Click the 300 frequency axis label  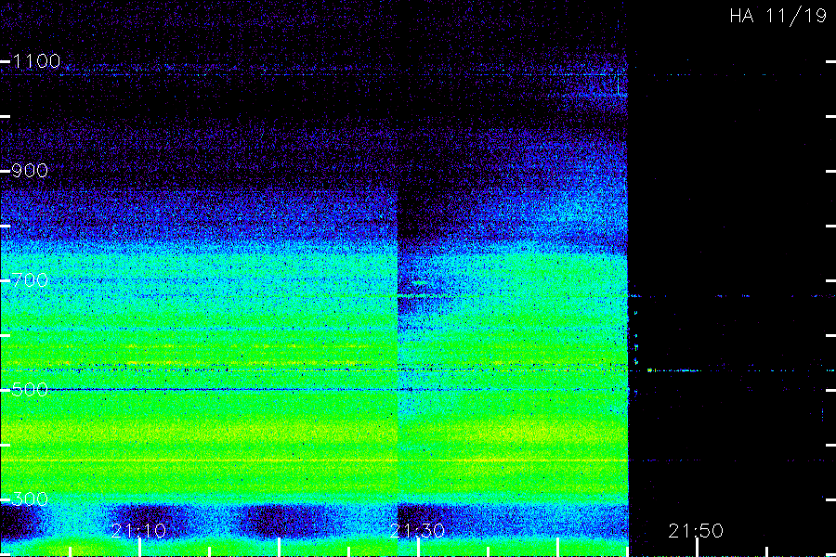point(30,499)
